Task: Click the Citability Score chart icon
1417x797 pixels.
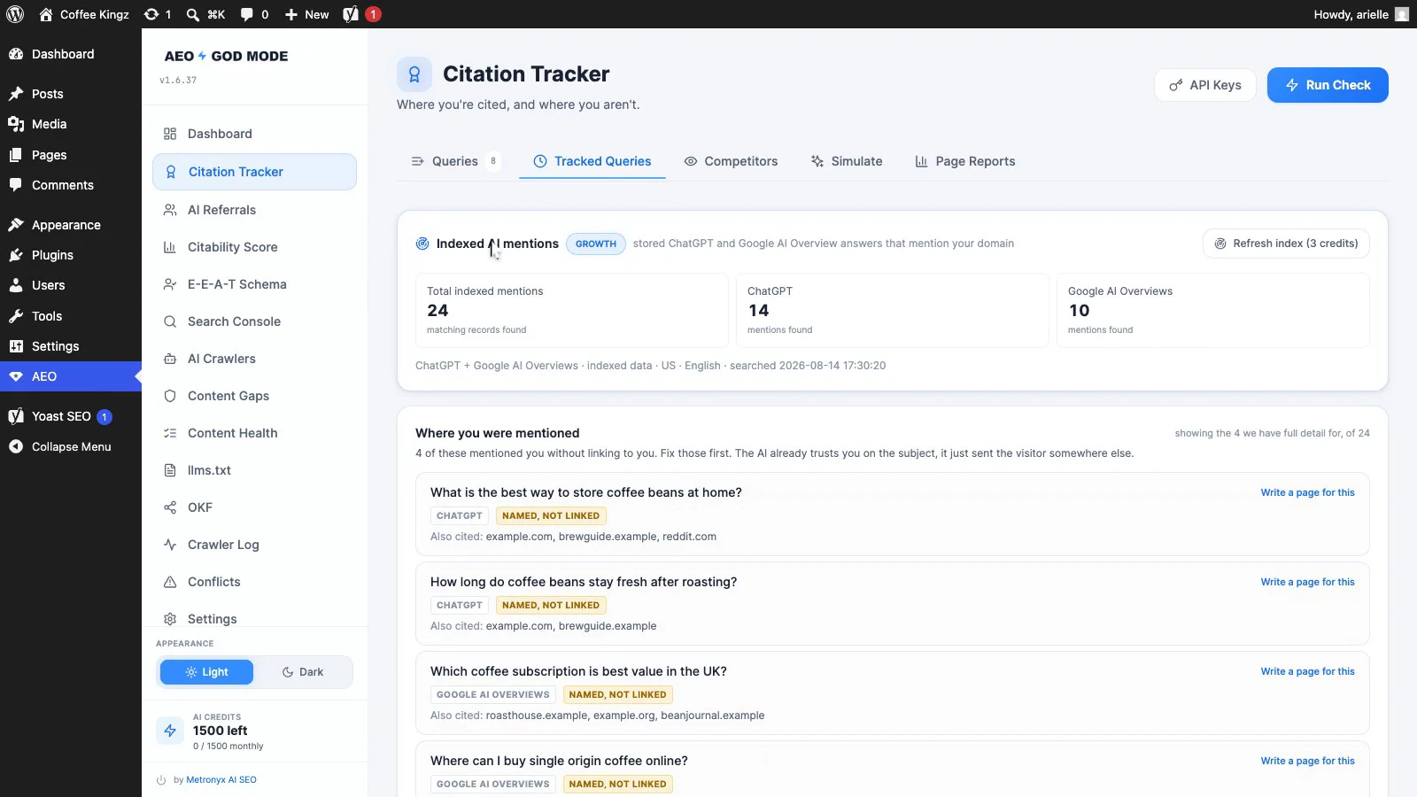Action: 170,247
